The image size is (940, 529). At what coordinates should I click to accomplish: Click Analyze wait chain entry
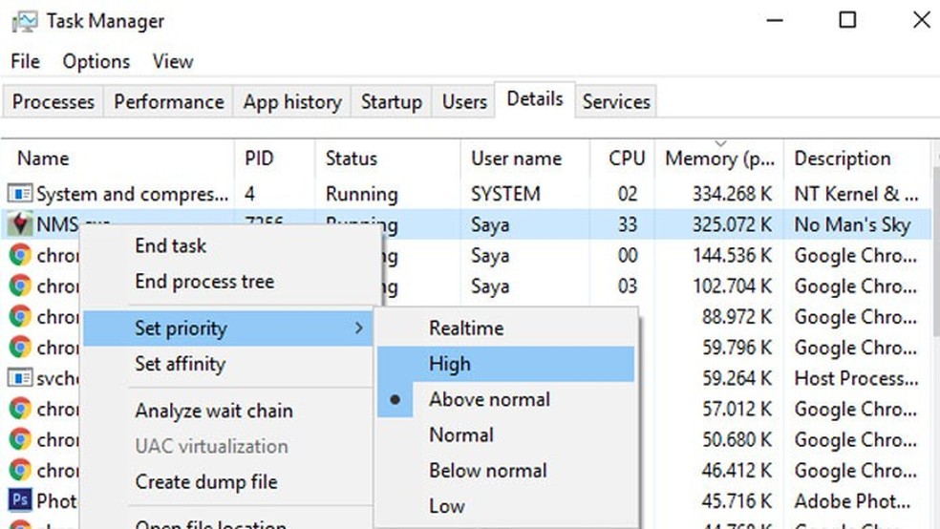(214, 412)
